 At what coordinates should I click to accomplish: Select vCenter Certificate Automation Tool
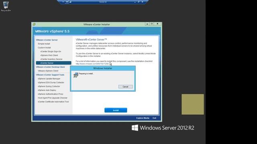point(53,102)
